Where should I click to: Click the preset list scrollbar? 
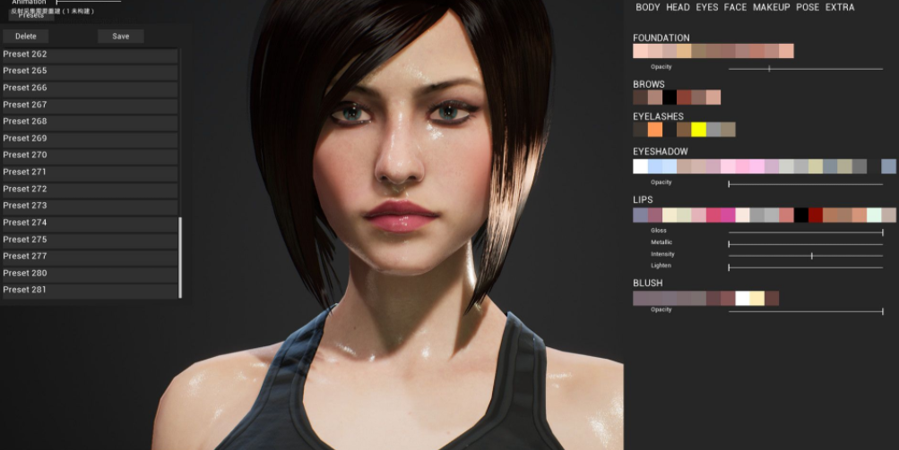(x=180, y=258)
